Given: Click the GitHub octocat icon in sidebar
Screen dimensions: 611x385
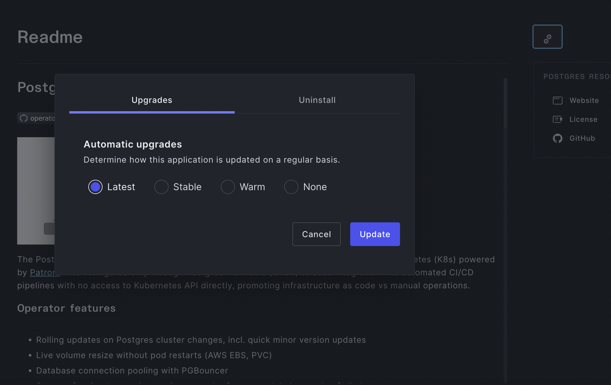Looking at the screenshot, I should (x=557, y=138).
